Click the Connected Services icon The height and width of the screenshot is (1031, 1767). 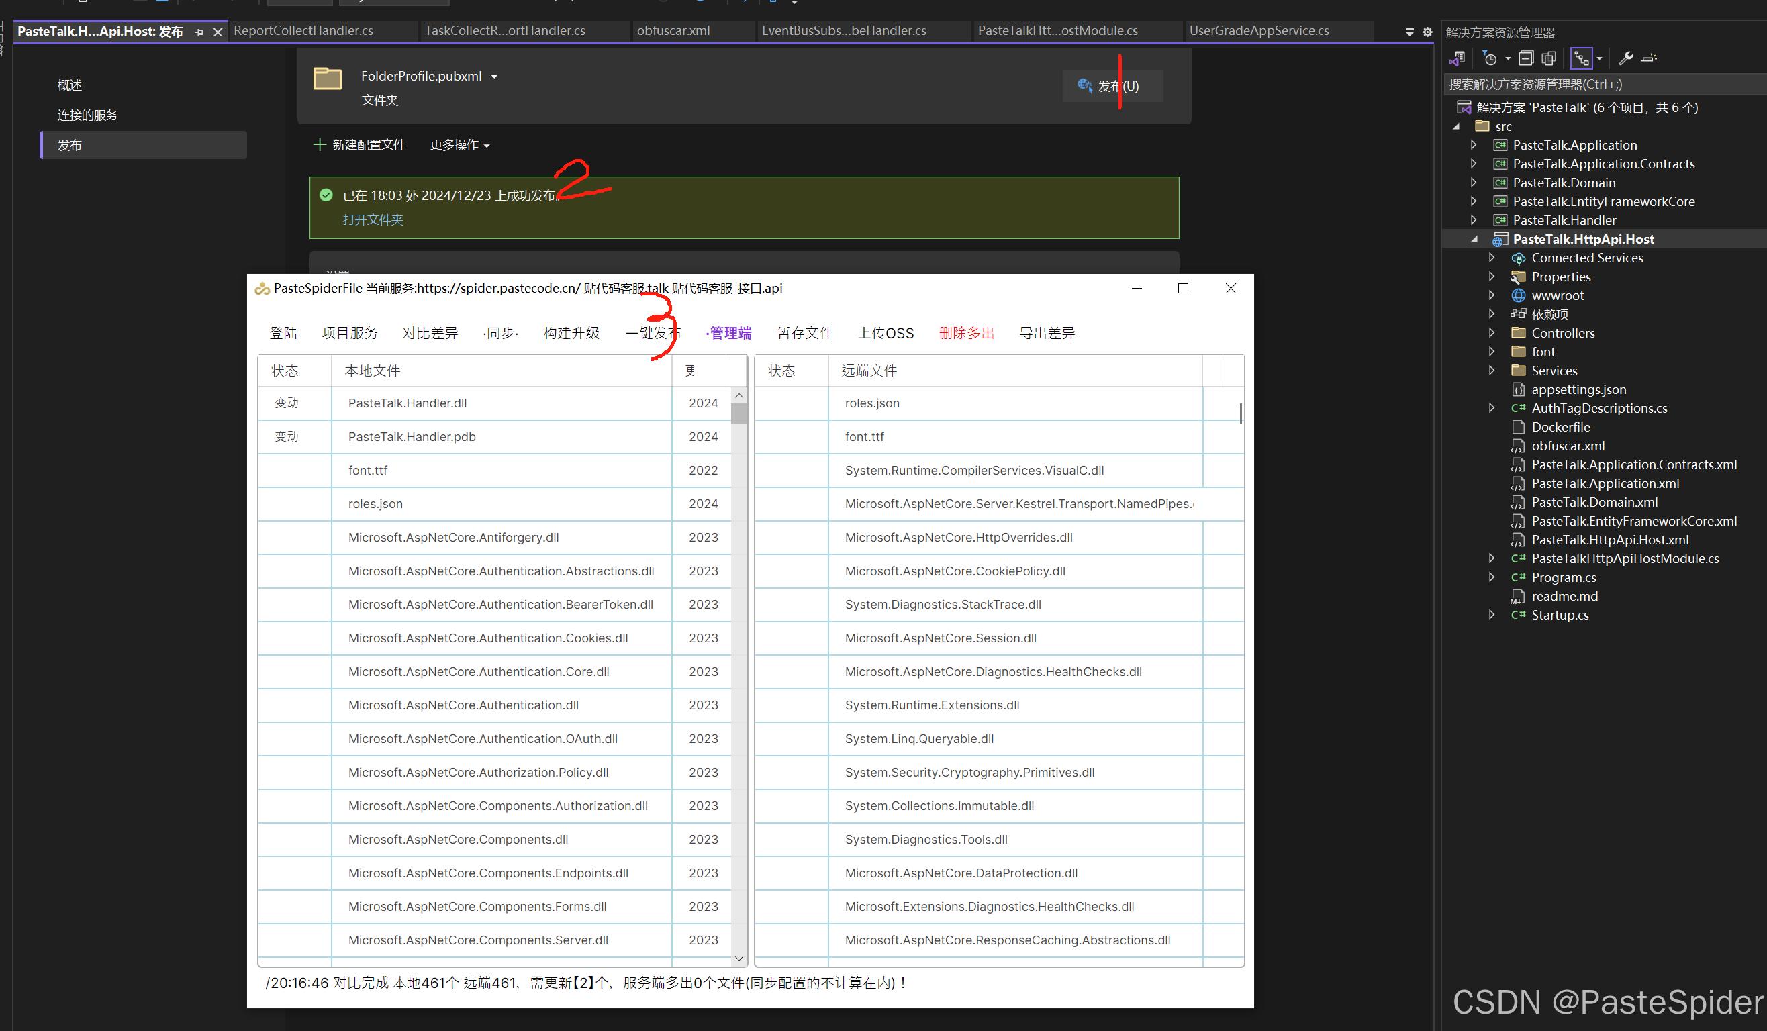coord(1518,258)
